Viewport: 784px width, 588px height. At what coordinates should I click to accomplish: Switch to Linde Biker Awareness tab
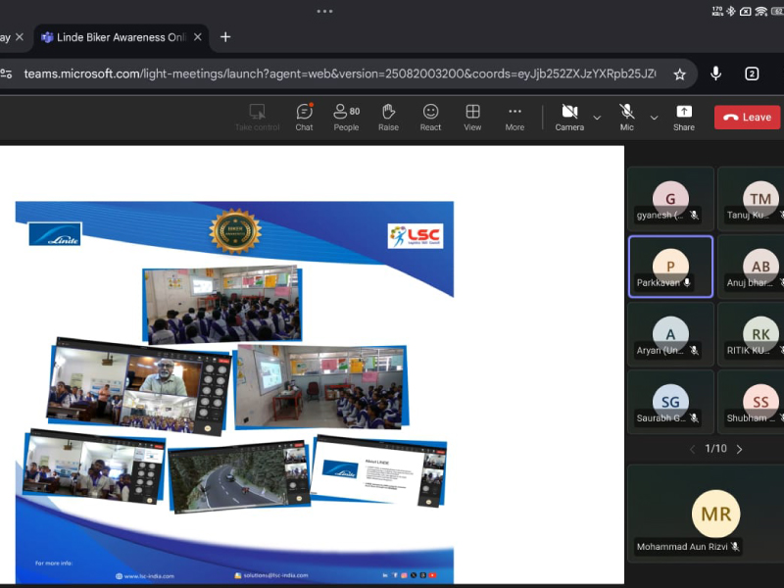(119, 37)
